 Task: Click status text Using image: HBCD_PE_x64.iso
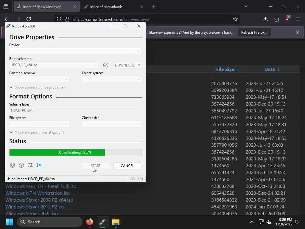click(31, 179)
